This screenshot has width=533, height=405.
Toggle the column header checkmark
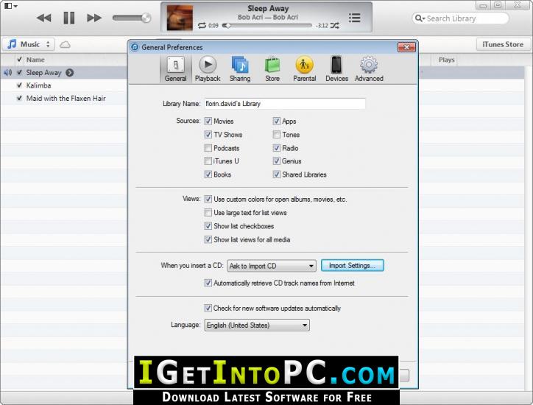pos(19,60)
